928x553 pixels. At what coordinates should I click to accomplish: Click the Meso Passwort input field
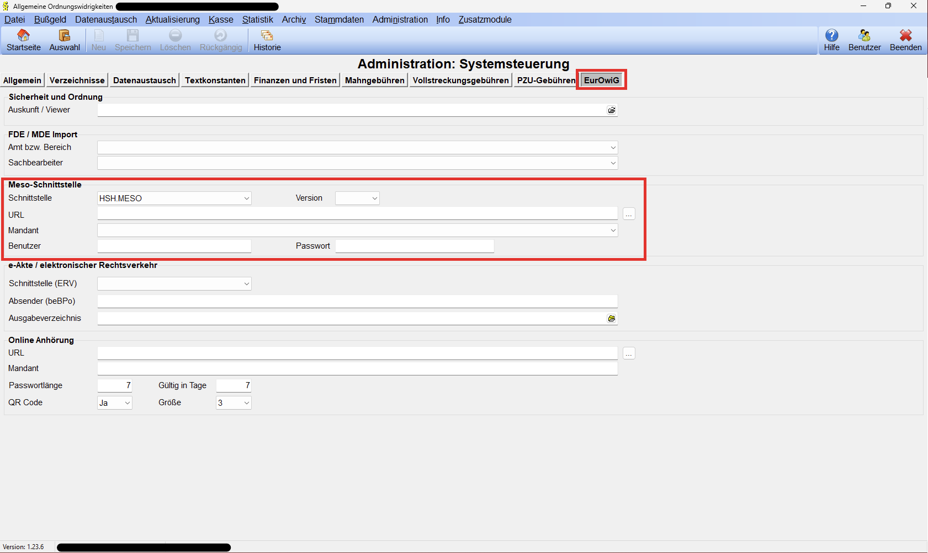[414, 246]
